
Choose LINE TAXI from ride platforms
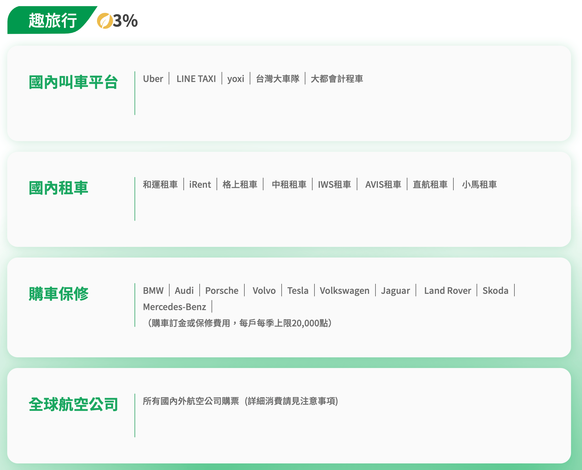point(196,79)
